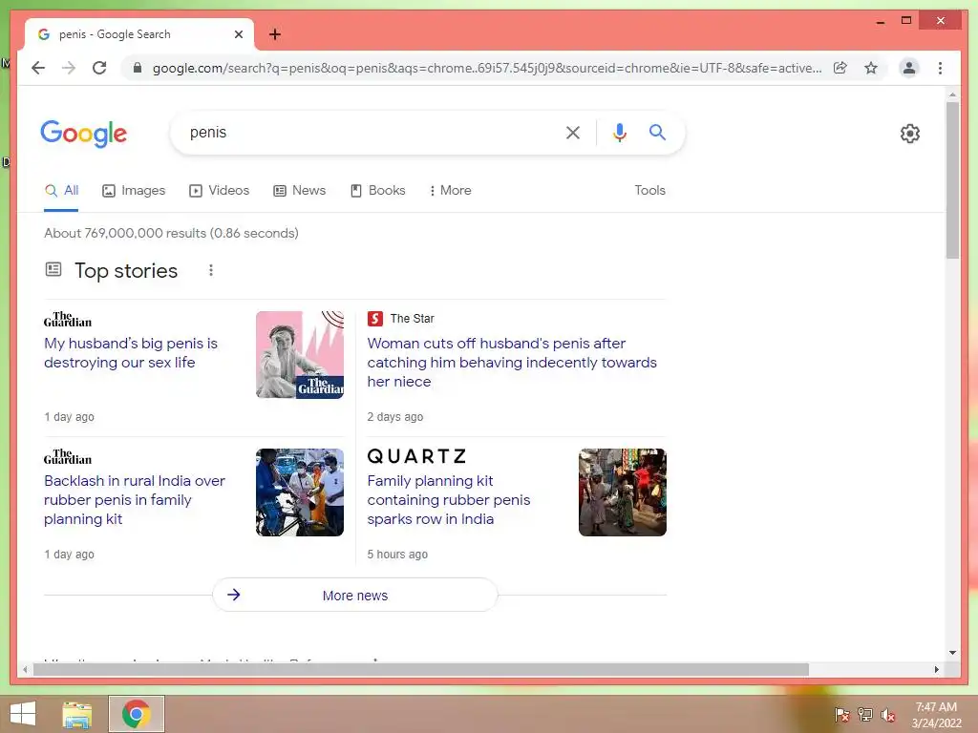Screen dimensions: 978x733
Task: Open the Quartz story thumbnail image
Action: [623, 492]
